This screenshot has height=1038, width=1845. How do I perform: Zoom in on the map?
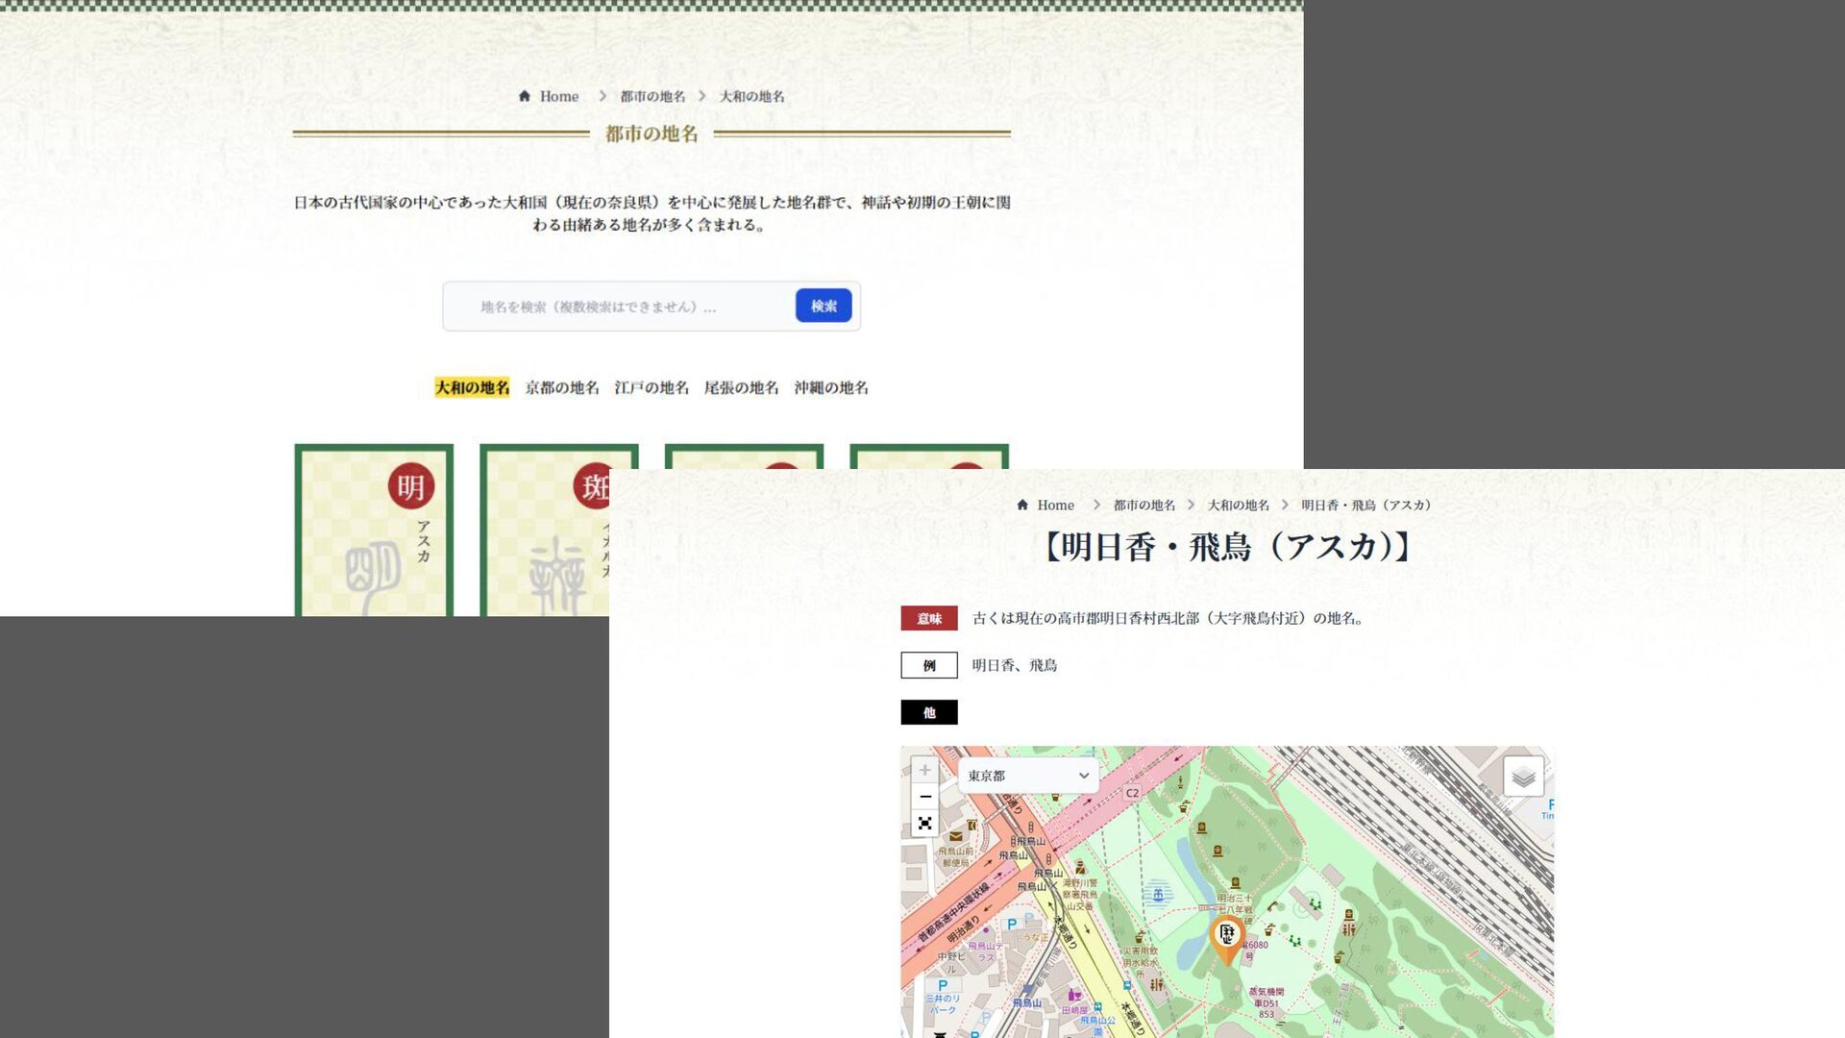924,770
